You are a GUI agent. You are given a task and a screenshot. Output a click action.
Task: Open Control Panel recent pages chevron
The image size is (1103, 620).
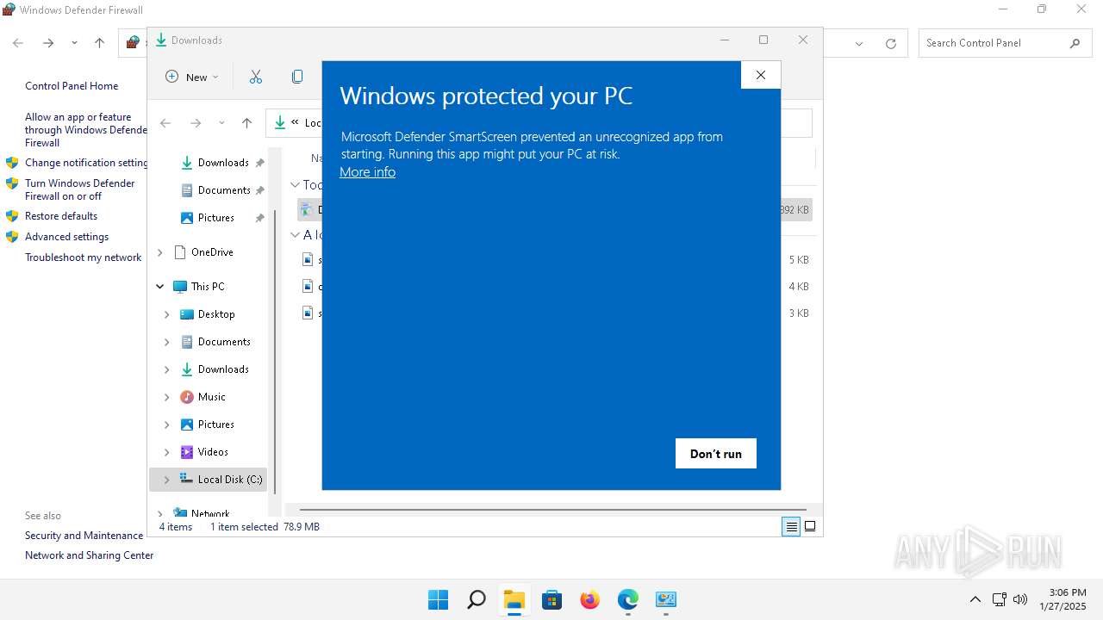pyautogui.click(x=74, y=43)
